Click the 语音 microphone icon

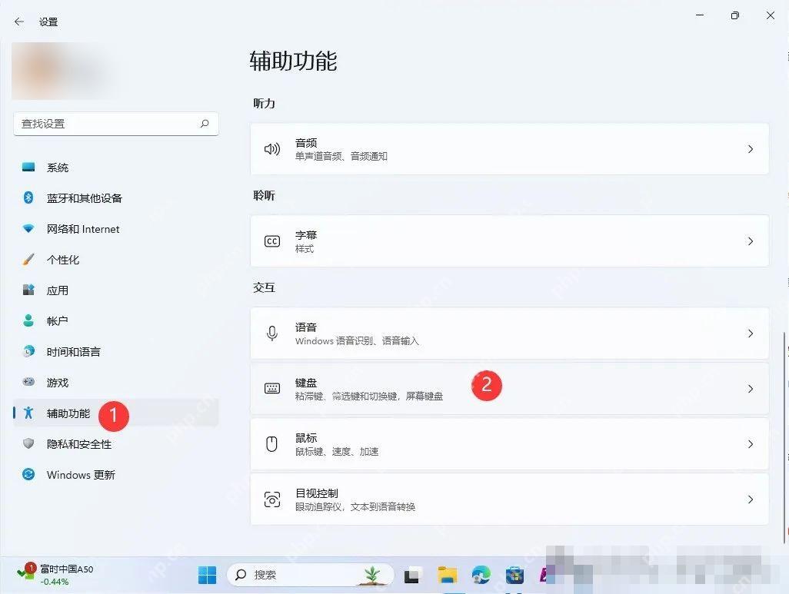[272, 334]
